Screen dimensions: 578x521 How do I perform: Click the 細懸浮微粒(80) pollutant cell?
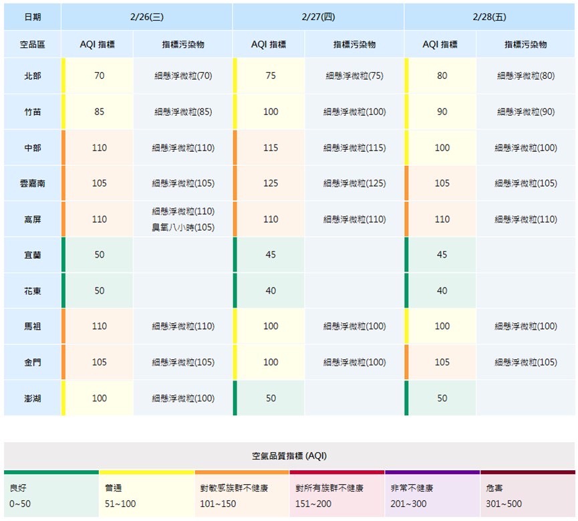click(526, 76)
